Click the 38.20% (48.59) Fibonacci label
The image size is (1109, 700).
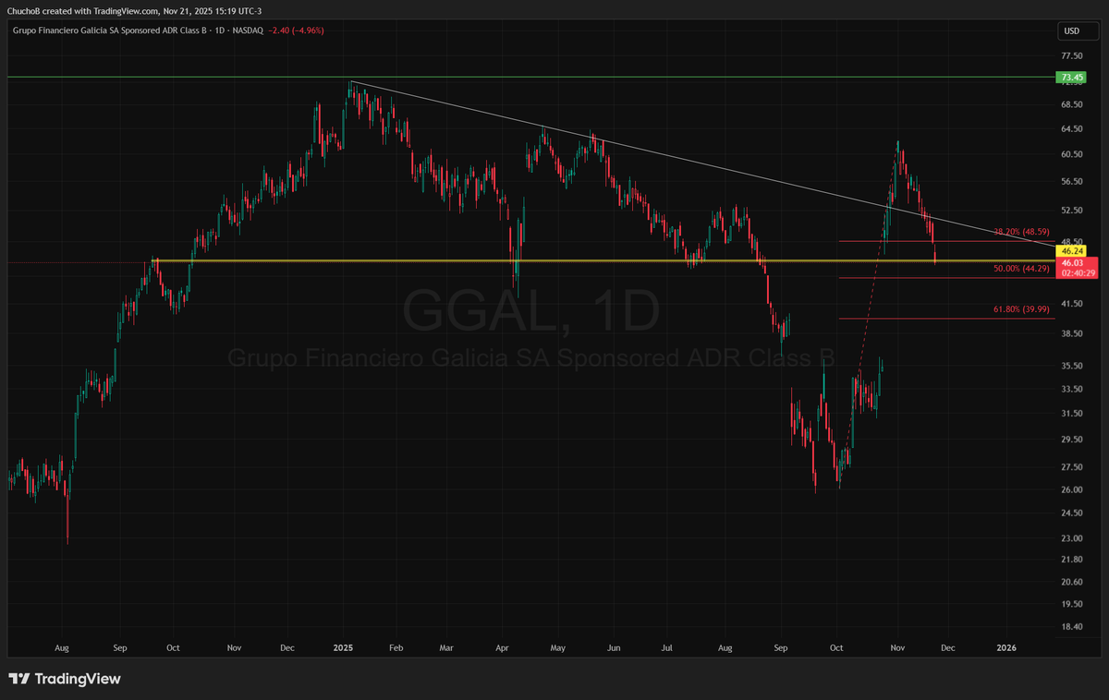tap(1021, 232)
